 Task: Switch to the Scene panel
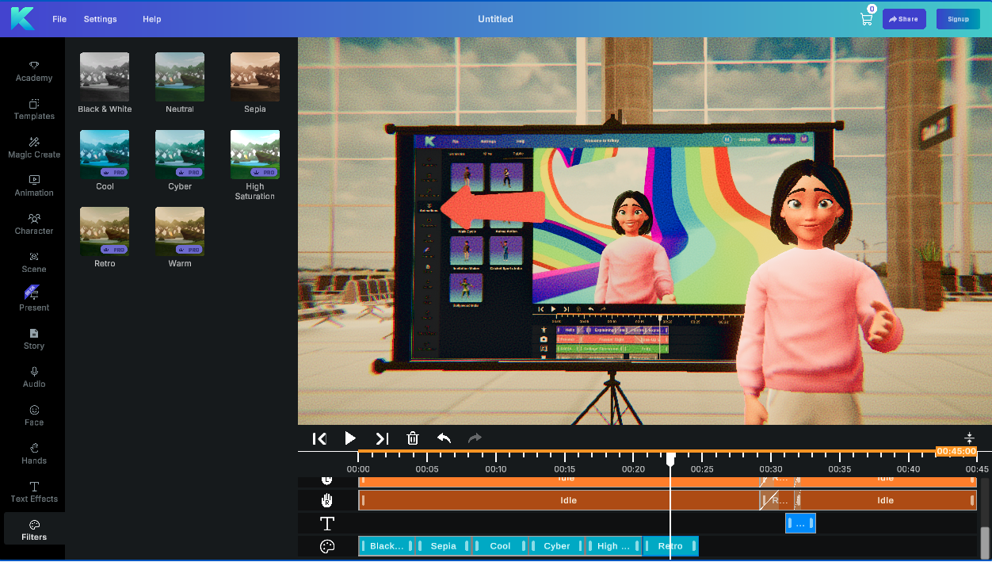[x=33, y=262]
